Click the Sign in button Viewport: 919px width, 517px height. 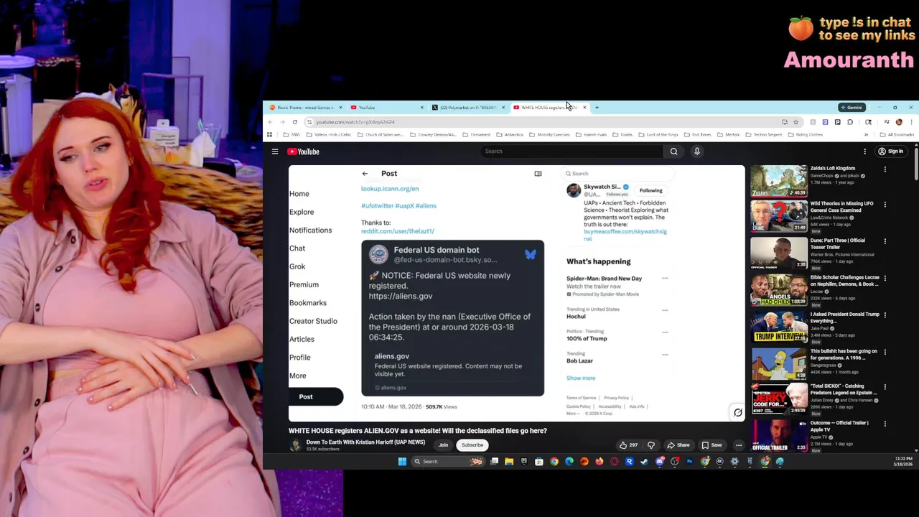click(x=890, y=152)
